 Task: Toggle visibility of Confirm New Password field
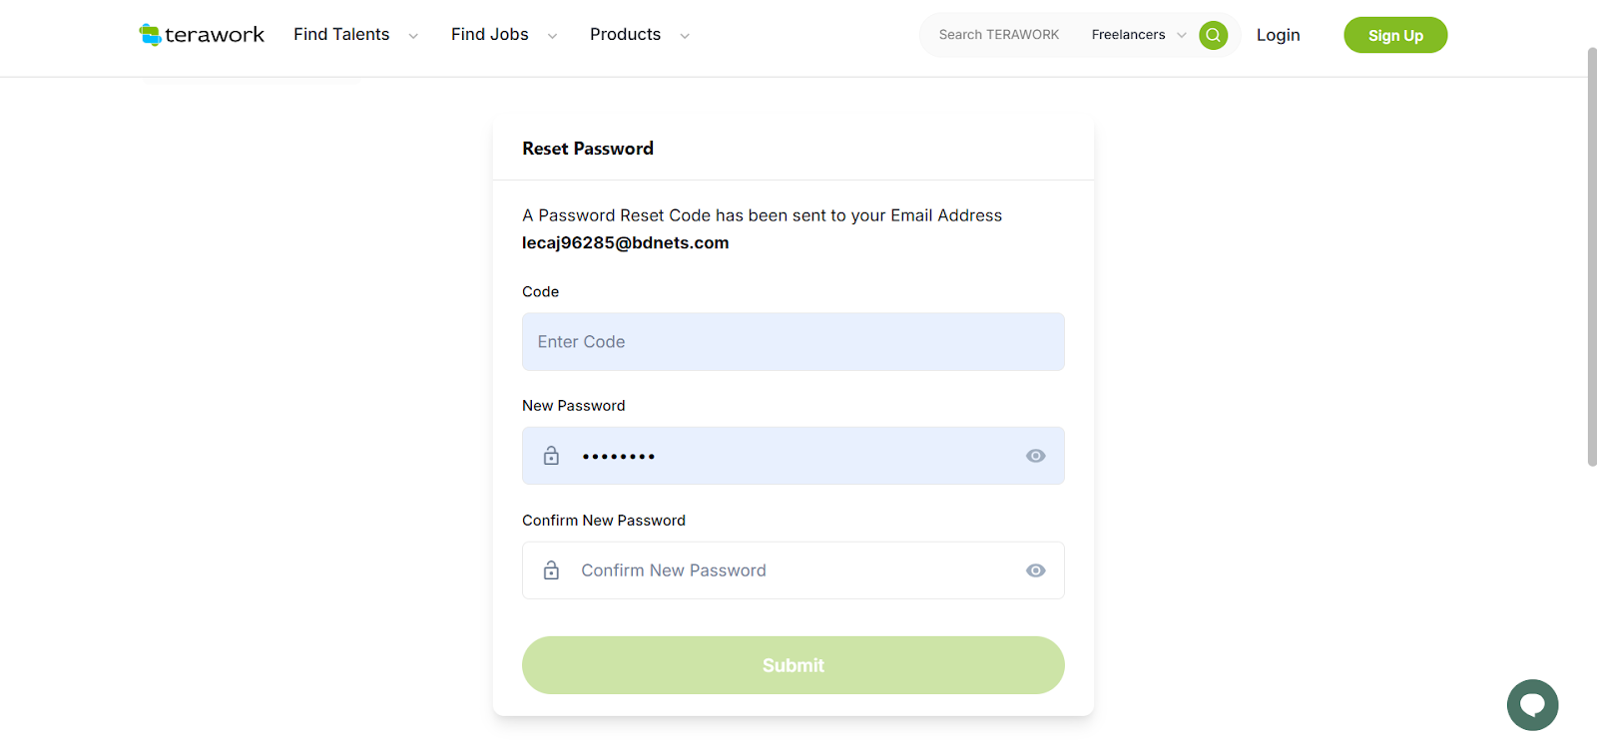[x=1036, y=570]
